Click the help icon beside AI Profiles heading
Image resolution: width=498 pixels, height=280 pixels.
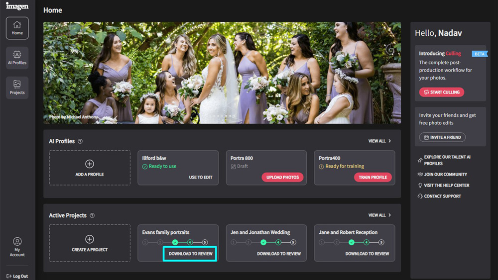80,141
